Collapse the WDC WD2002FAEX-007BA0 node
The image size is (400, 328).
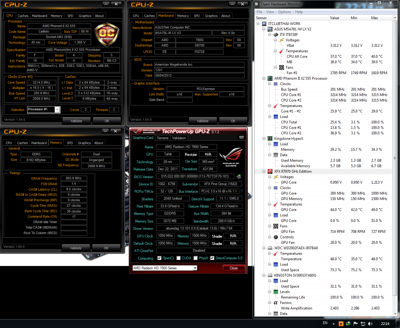coord(264,248)
